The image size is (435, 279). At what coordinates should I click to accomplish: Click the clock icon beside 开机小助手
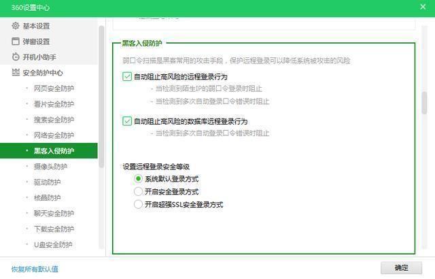click(x=16, y=57)
